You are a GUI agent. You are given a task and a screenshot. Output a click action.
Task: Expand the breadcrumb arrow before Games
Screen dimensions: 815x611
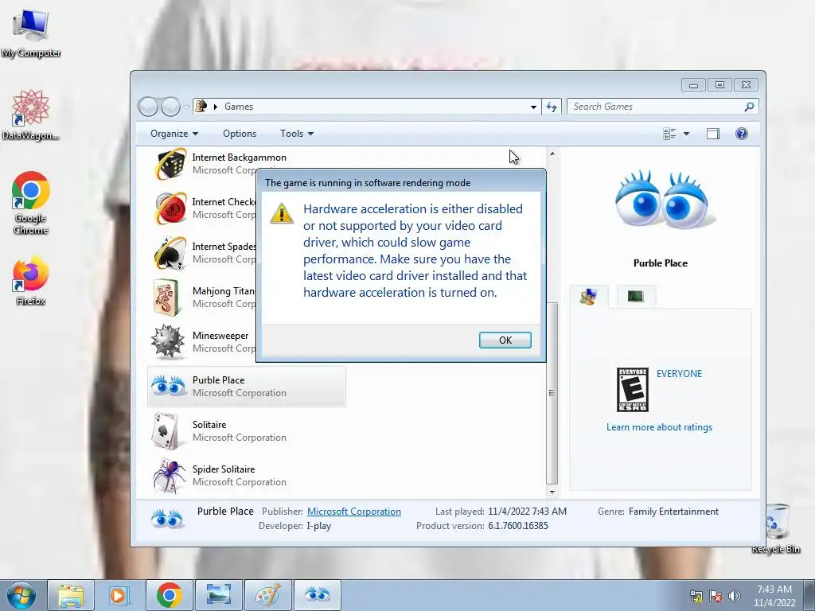215,107
